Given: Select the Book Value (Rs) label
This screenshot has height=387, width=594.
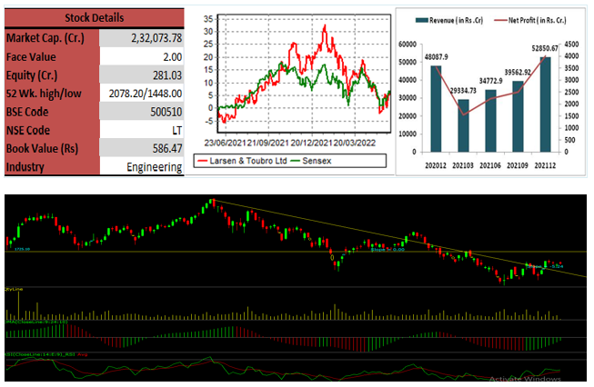Looking at the screenshot, I should click(42, 149).
